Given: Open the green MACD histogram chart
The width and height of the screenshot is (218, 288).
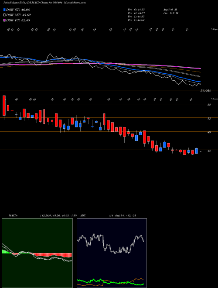Looking at the screenshot, I should [37, 253].
